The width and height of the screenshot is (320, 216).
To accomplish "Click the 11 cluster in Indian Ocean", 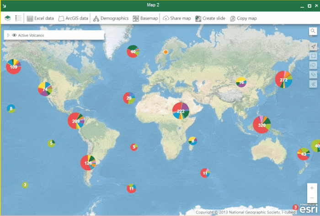I will coord(205,173).
